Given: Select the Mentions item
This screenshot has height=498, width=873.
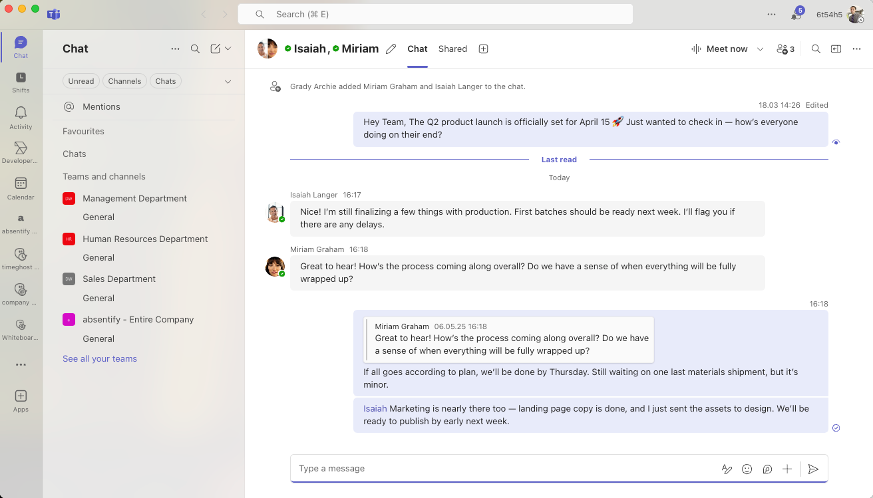Looking at the screenshot, I should 101,106.
